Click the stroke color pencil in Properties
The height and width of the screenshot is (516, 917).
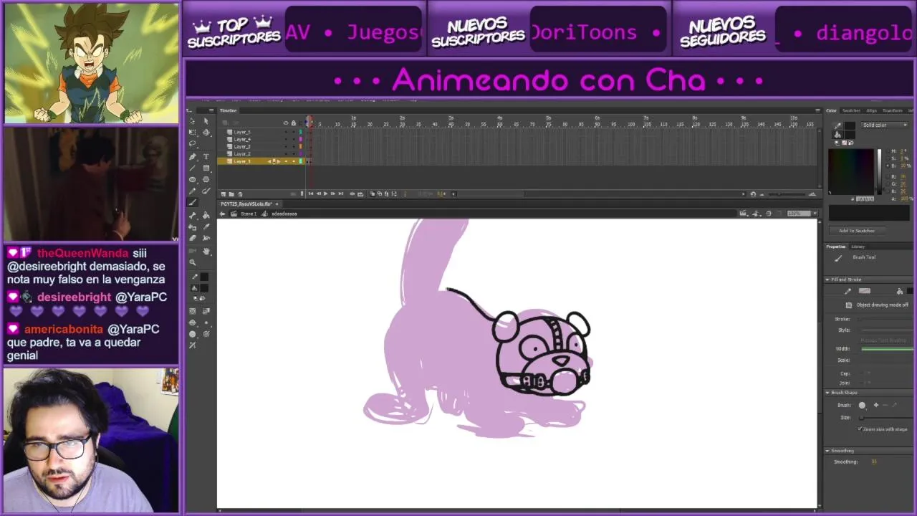848,291
